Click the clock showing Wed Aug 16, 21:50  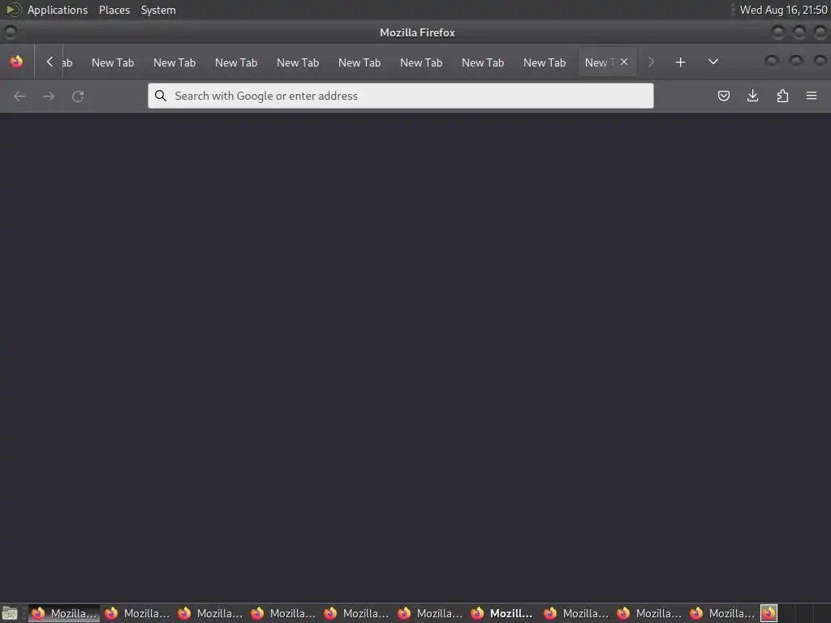[x=783, y=10]
